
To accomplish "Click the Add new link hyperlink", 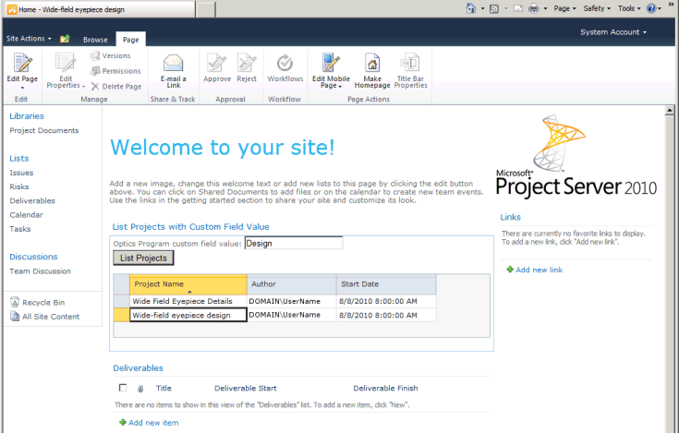I will (x=540, y=270).
